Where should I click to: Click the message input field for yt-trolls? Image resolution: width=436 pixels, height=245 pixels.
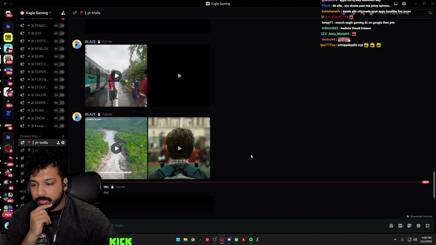[249, 226]
